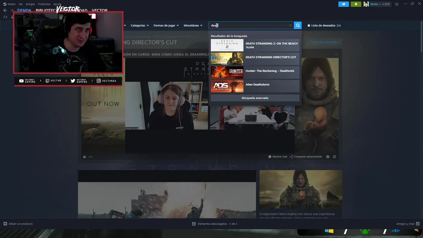This screenshot has height=238, width=423.
Task: Click the Big Picture display icon
Action: 397,4
